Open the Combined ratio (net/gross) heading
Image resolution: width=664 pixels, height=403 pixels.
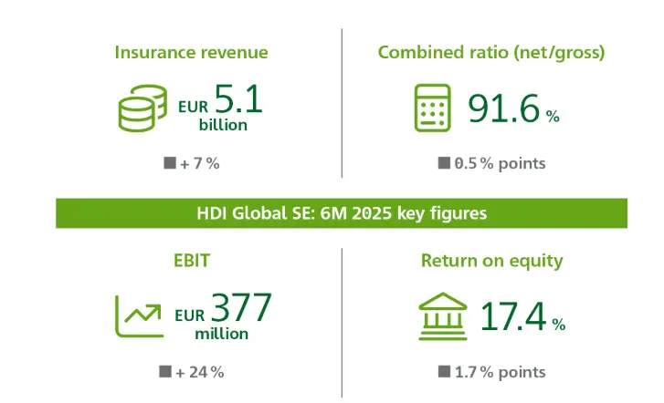490,52
